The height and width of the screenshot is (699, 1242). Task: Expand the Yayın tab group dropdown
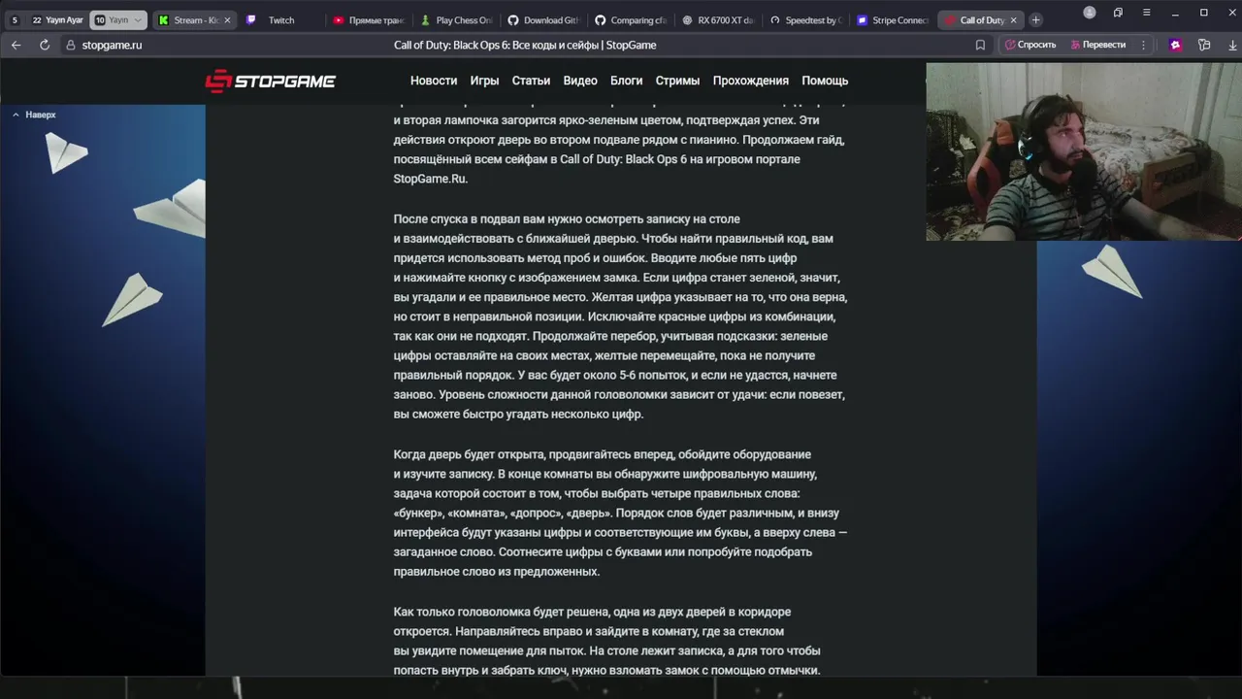pyautogui.click(x=138, y=19)
